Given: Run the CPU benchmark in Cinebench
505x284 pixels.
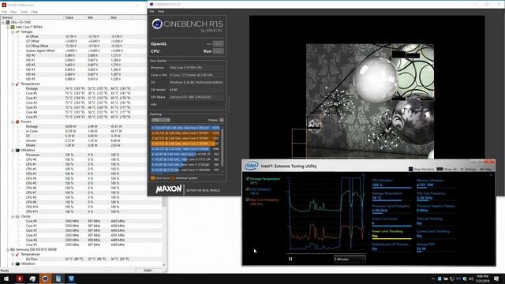Looking at the screenshot, I should coord(219,51).
